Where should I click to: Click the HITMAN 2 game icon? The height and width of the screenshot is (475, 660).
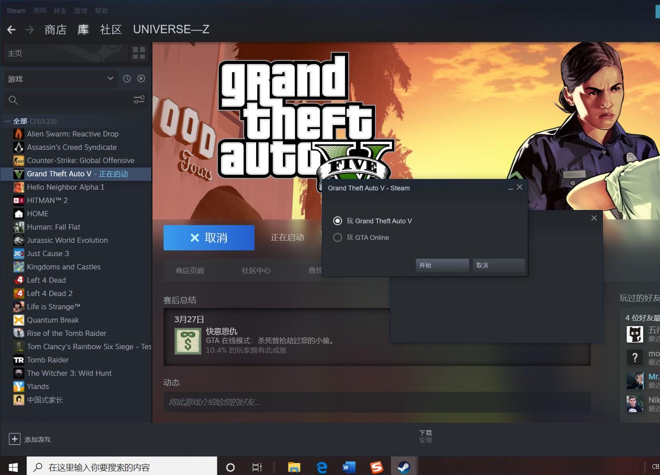pos(19,200)
